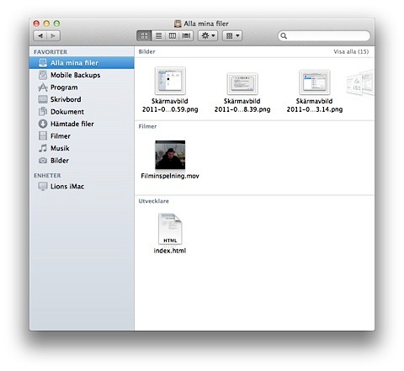Open the gear action menu

tap(208, 35)
